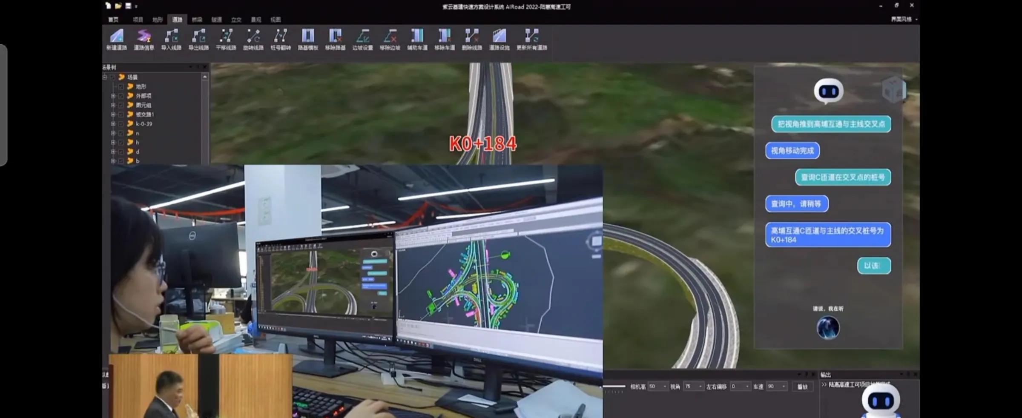Screen dimensions: 1022x418
Task: Click the playback progress slider bar
Action: tap(614, 386)
